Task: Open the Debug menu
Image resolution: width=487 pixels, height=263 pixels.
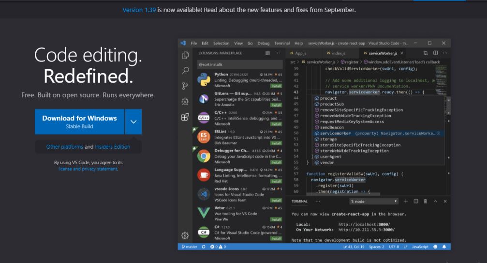Action: click(264, 43)
